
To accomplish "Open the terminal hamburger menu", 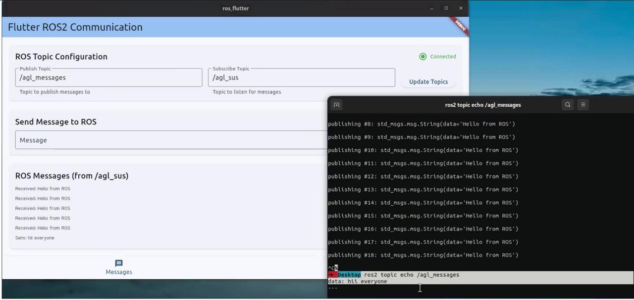I will coord(583,105).
